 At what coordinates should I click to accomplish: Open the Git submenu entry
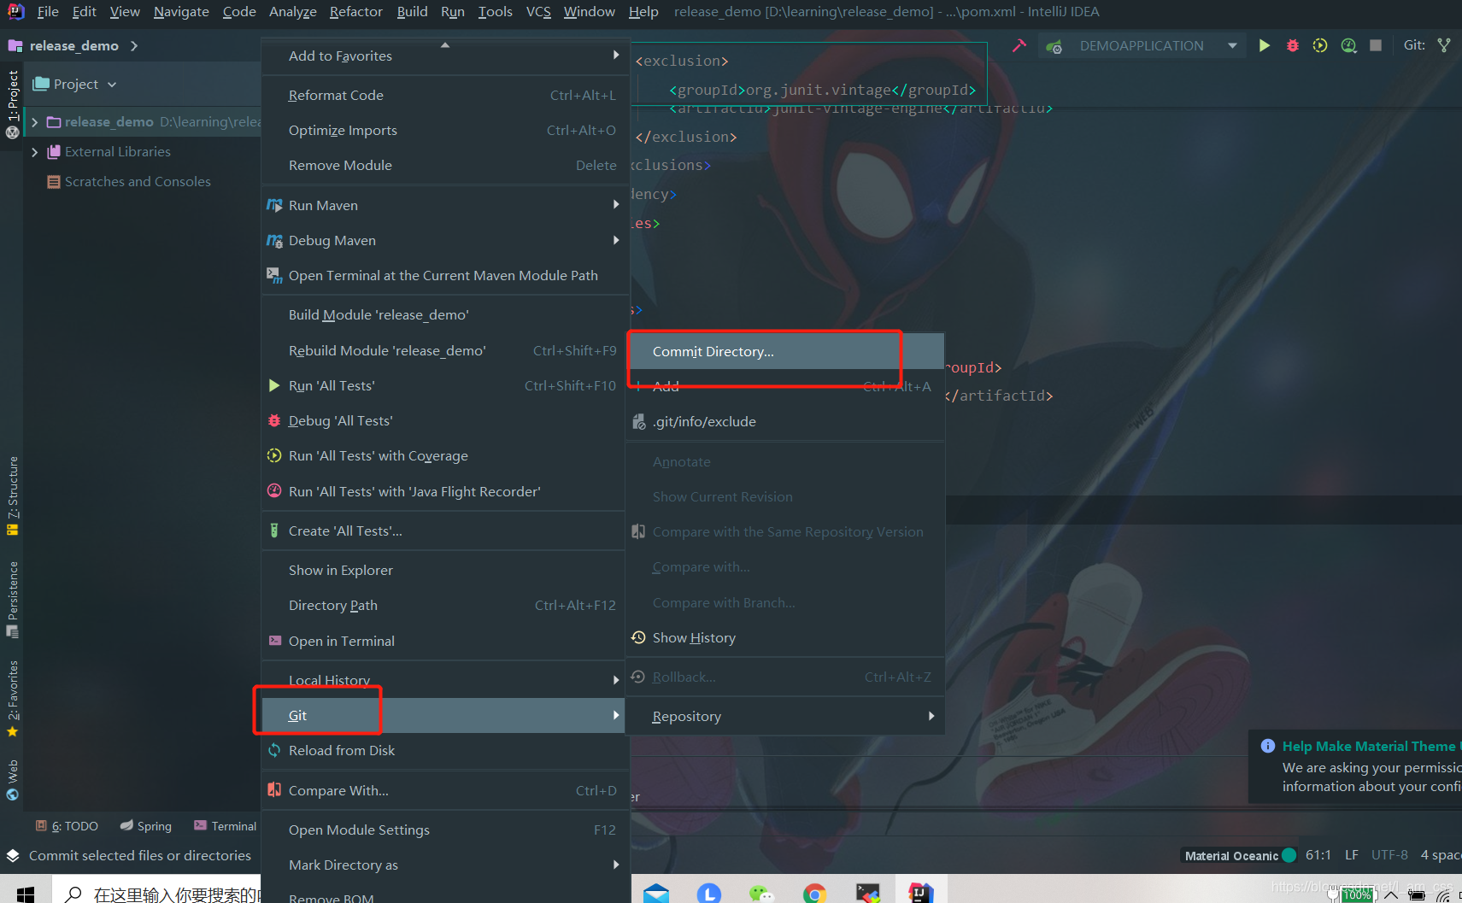pos(445,716)
